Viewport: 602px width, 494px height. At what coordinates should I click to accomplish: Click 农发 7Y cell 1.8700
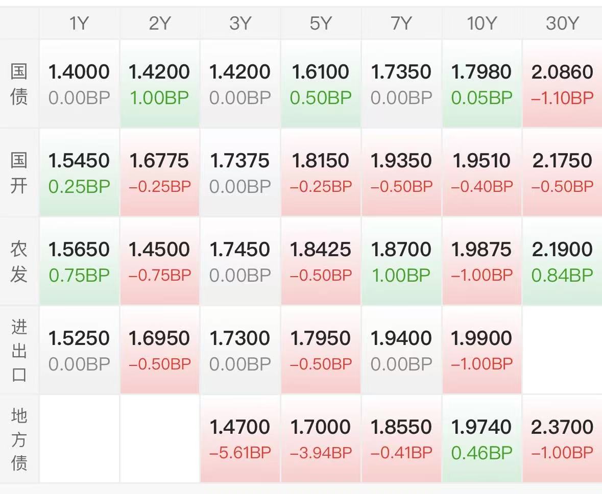401,261
